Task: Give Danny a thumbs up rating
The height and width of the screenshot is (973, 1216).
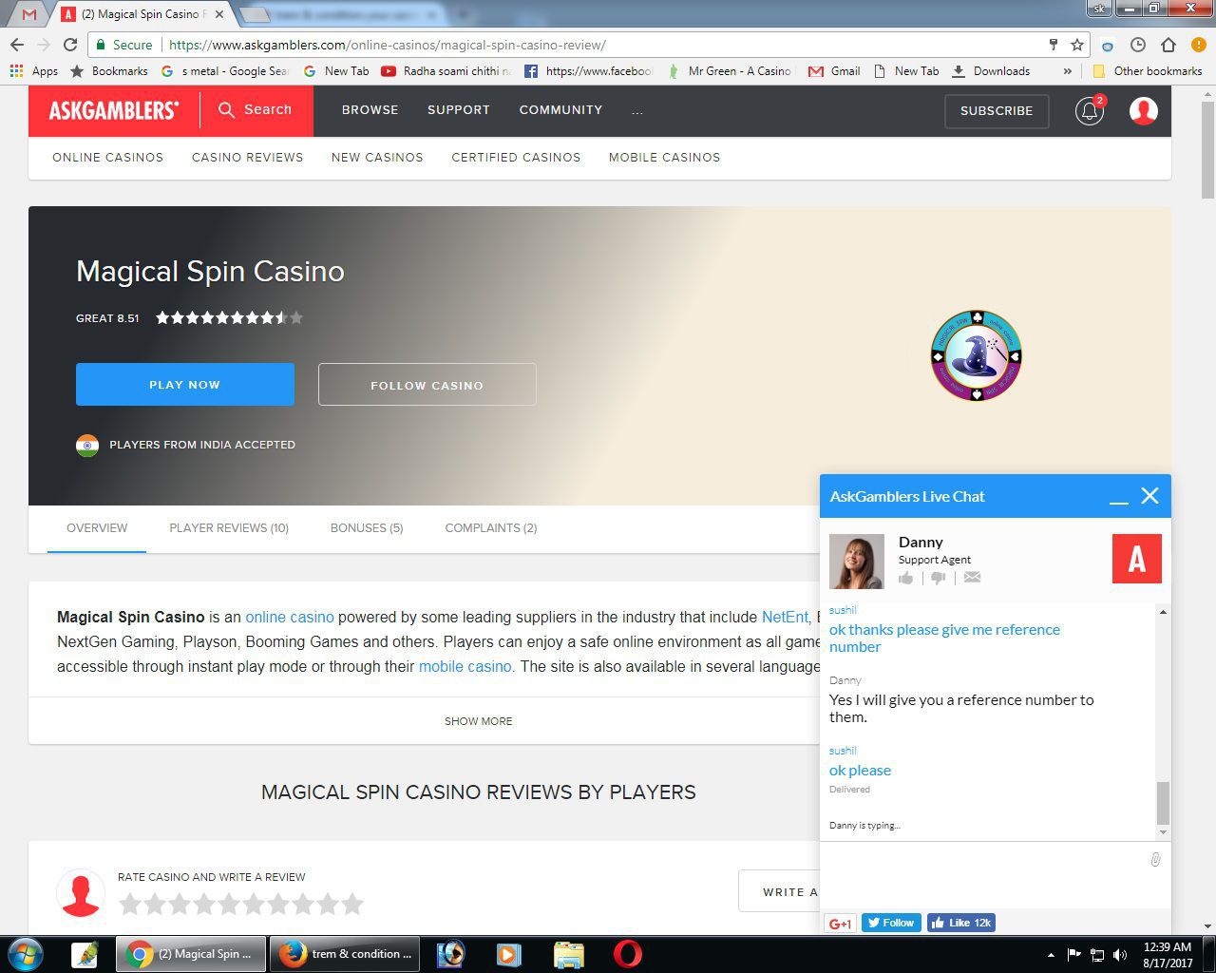Action: coord(905,578)
